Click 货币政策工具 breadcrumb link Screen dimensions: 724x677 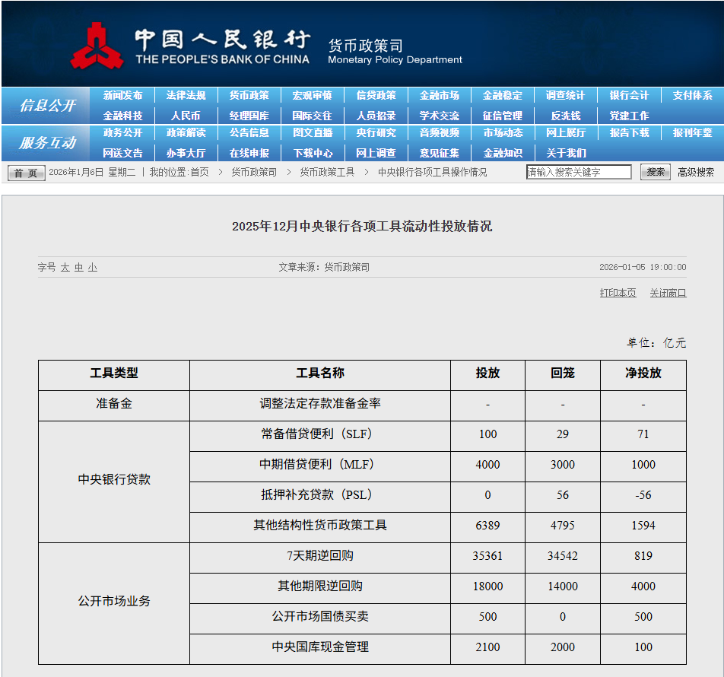pos(327,172)
